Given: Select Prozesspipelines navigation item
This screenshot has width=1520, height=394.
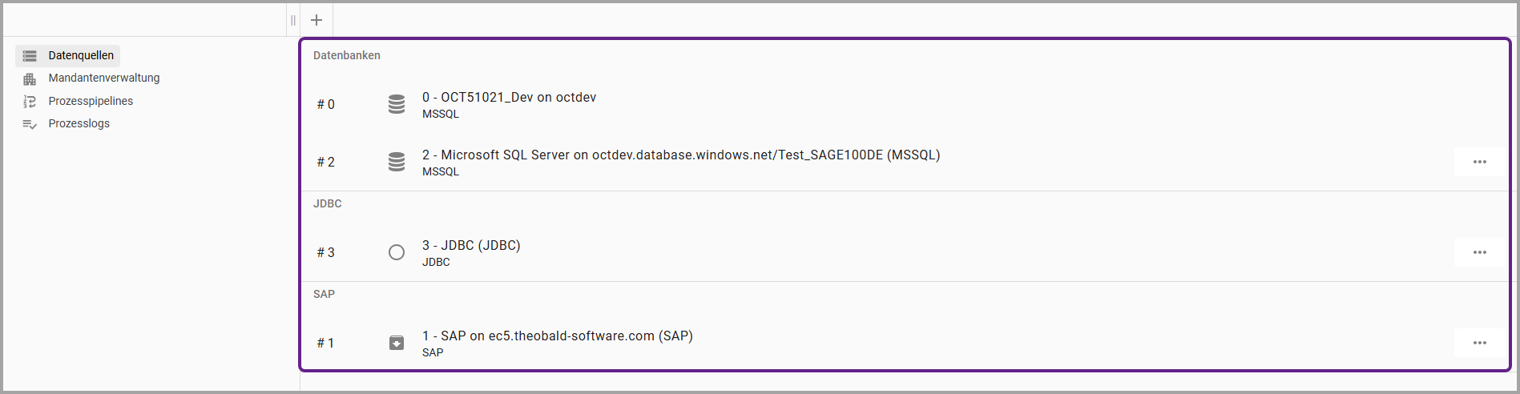Looking at the screenshot, I should [x=91, y=101].
